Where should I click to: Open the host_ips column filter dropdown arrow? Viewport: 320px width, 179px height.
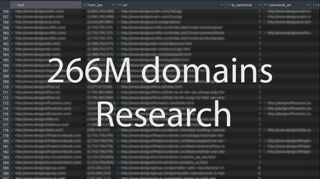pyautogui.click(x=113, y=5)
